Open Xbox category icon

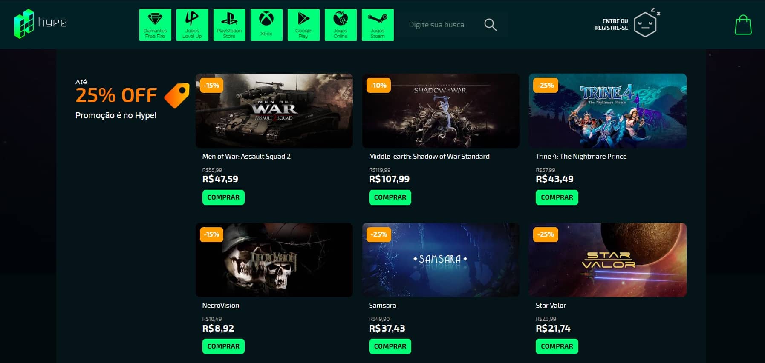coord(266,25)
